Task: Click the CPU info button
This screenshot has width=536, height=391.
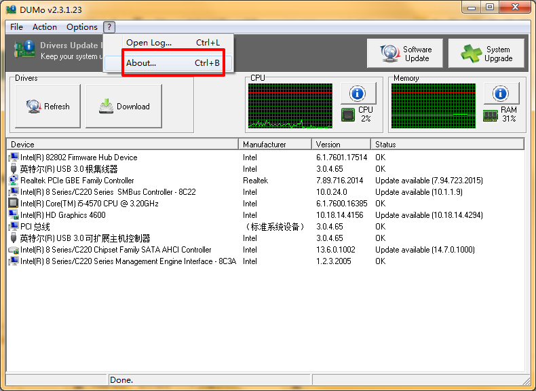Action: point(358,94)
